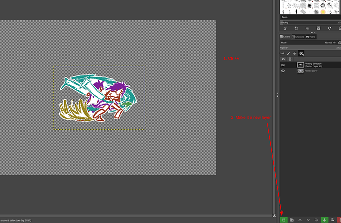Viewport: 341px width, 223px height.
Task: Adjust the brush Spacing slider
Action: (x=310, y=23)
